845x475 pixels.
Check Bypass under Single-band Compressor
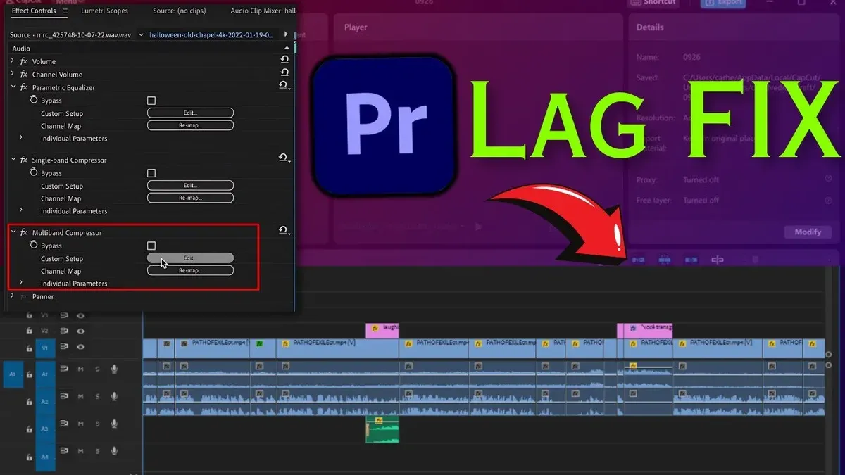click(x=151, y=173)
